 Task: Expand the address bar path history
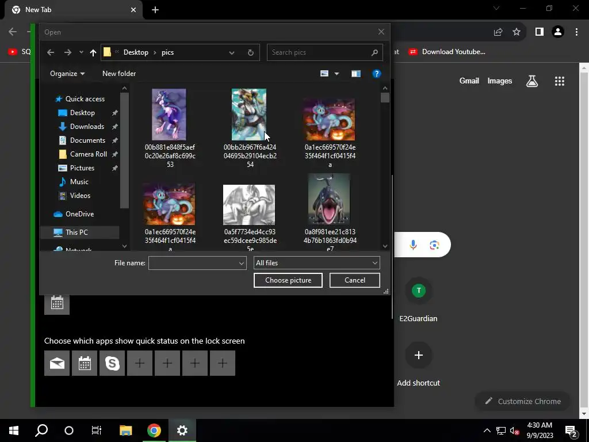[x=232, y=52]
